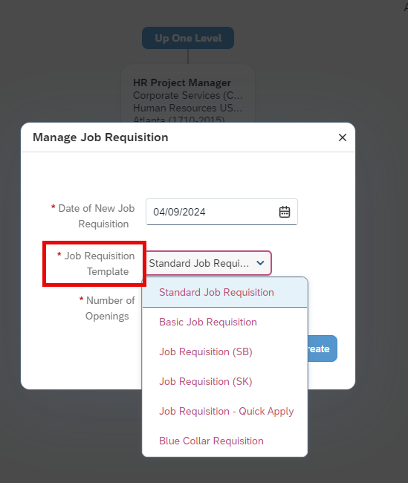
Task: Close the Manage Job Requisition dialog
Action: [343, 137]
